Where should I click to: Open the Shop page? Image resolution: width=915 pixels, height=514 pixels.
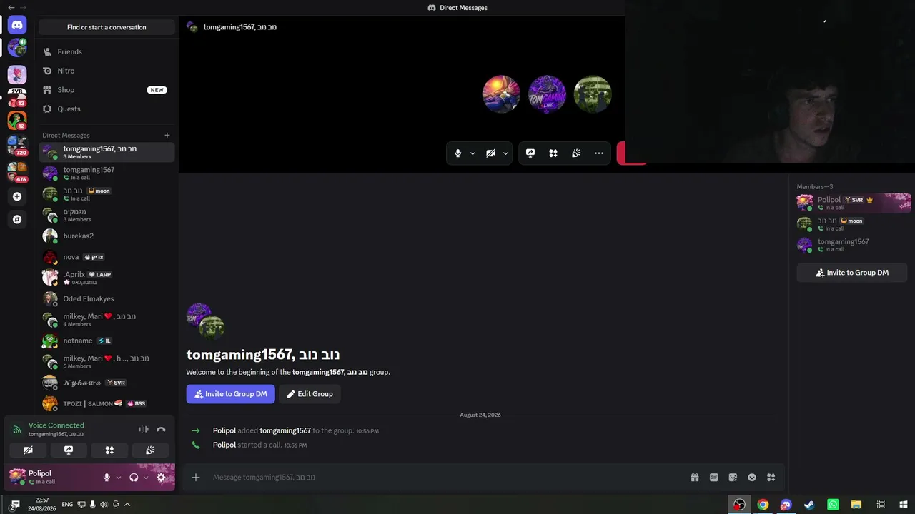pos(107,90)
